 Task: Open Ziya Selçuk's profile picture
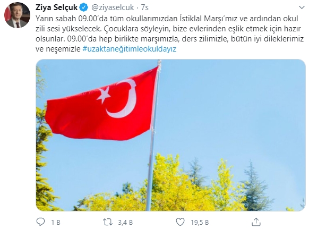[x=17, y=15]
